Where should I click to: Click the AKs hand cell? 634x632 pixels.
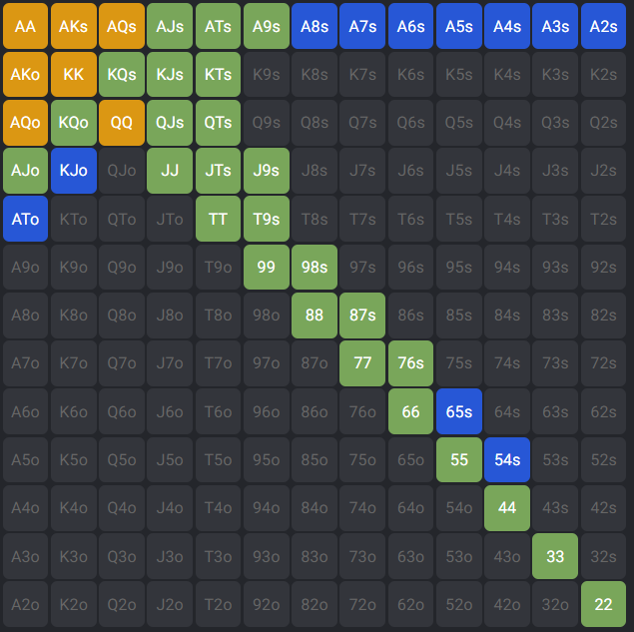coord(74,27)
